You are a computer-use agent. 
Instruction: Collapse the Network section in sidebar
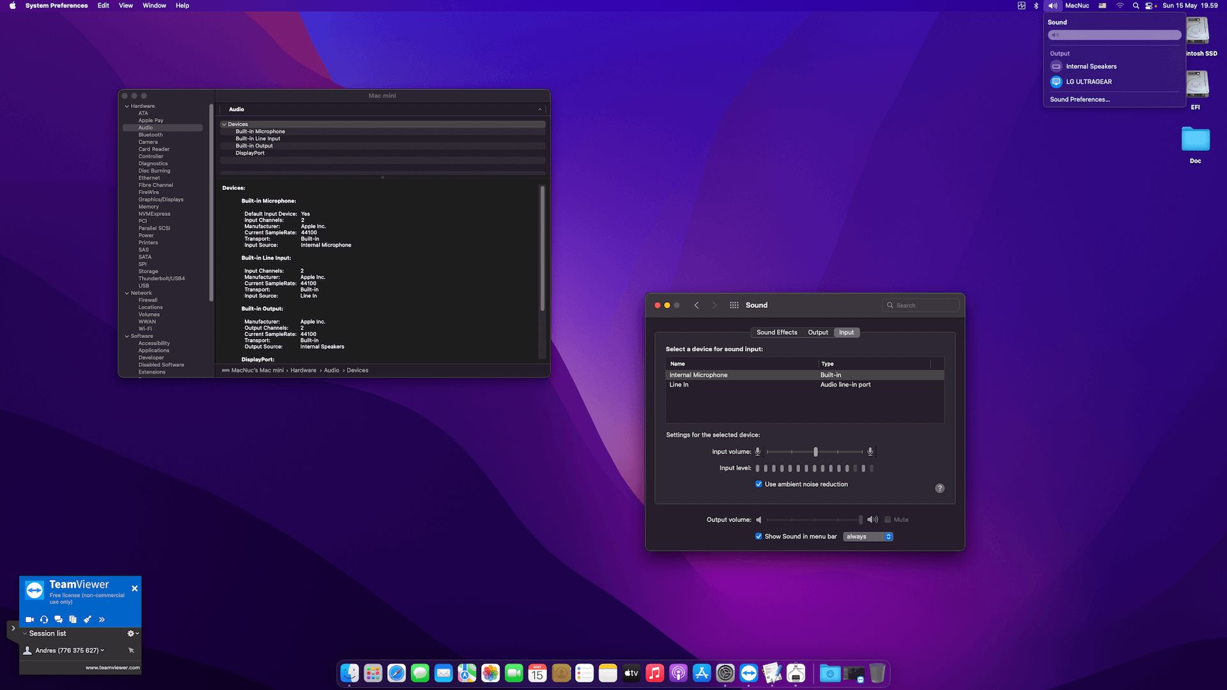(x=127, y=293)
